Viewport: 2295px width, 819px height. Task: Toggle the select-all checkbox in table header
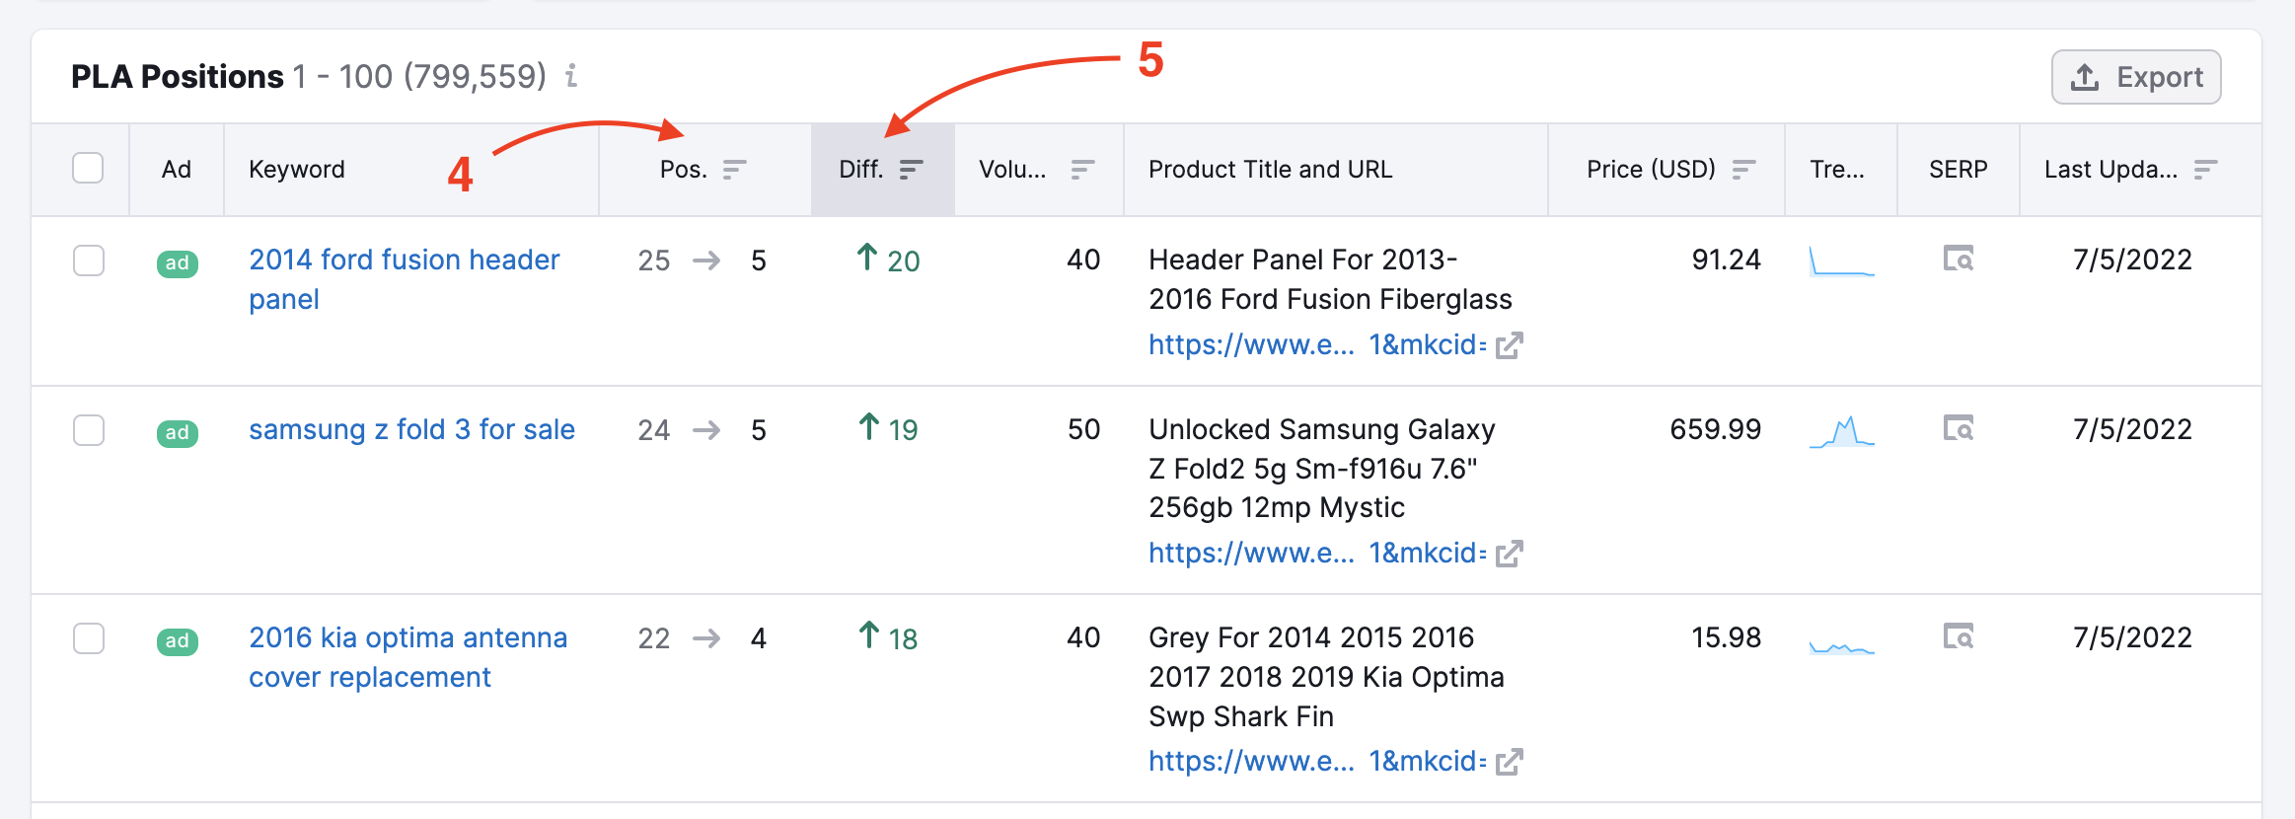click(88, 169)
